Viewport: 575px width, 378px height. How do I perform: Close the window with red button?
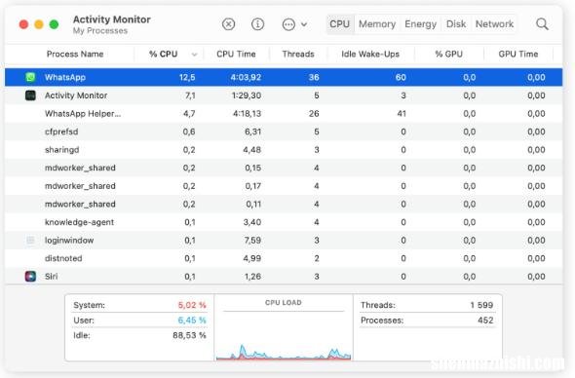click(23, 24)
